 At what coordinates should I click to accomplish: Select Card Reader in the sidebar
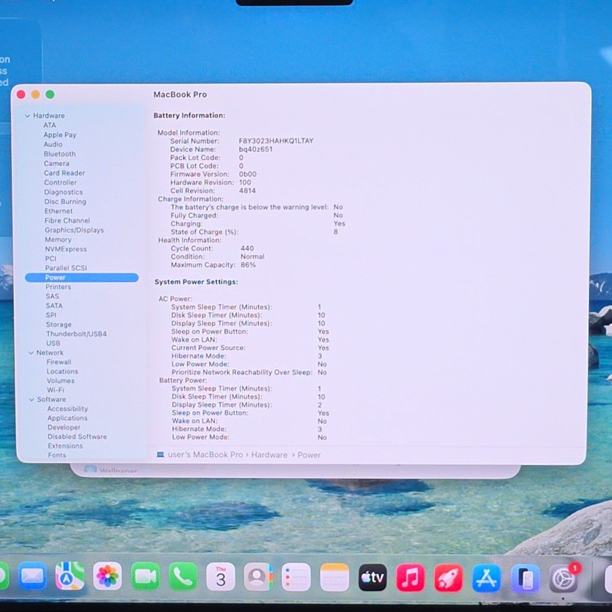[x=64, y=173]
